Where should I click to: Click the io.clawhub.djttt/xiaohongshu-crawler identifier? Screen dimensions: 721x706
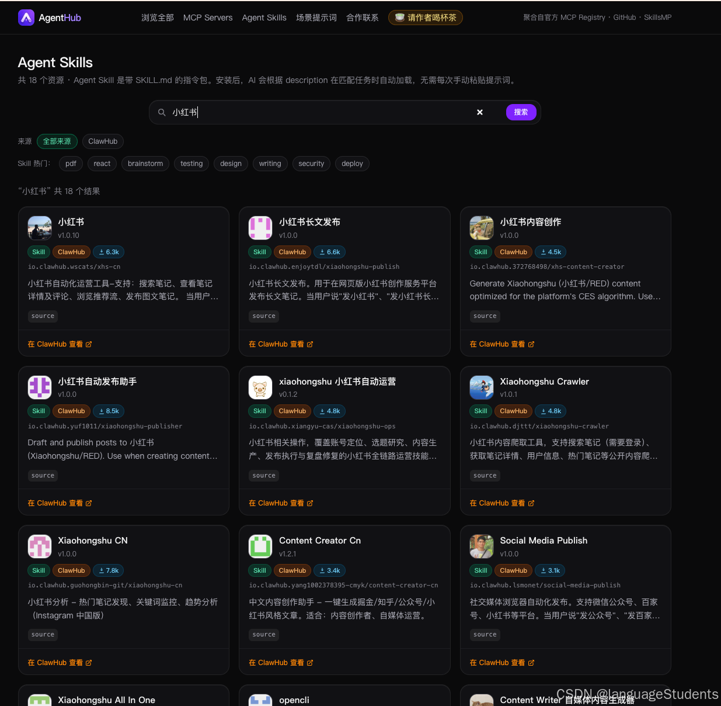(539, 426)
